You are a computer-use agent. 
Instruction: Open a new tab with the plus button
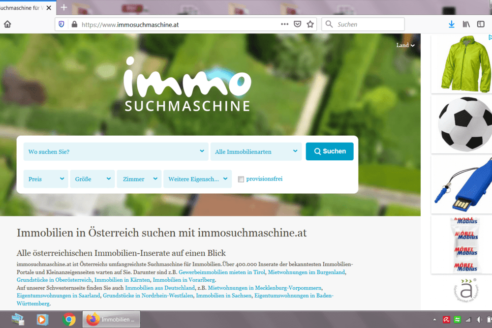(64, 7)
